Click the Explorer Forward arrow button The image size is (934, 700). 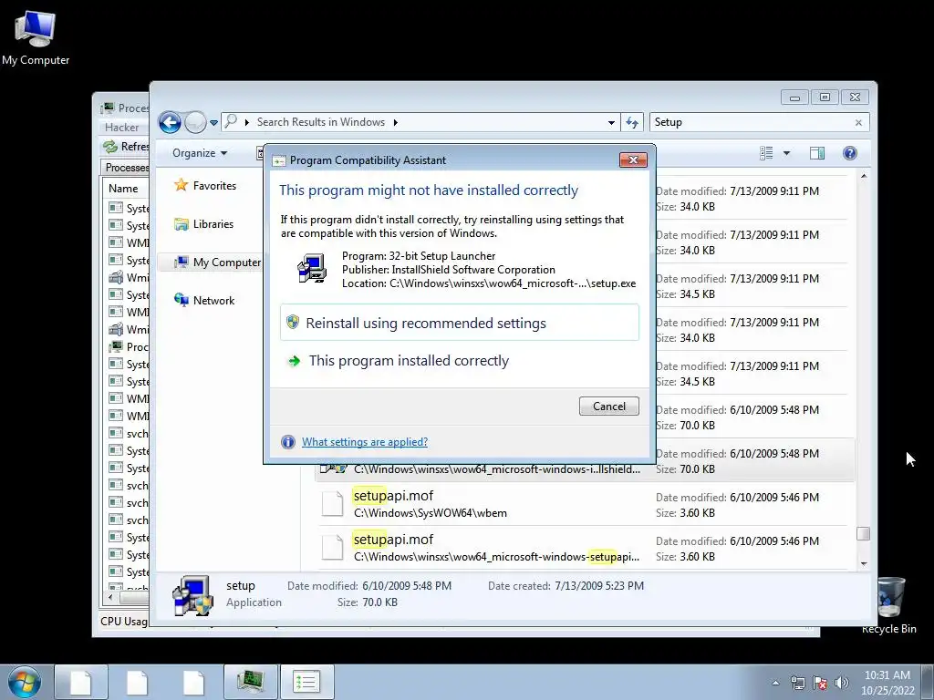[195, 123]
